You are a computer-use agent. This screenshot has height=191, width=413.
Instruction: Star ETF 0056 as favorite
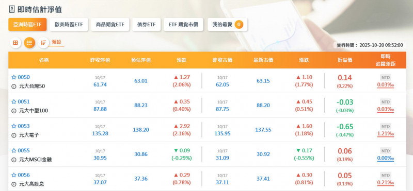[x=14, y=175]
